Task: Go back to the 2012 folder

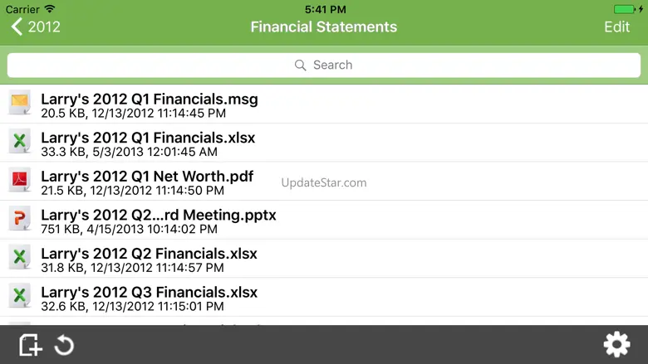Action: tap(36, 27)
